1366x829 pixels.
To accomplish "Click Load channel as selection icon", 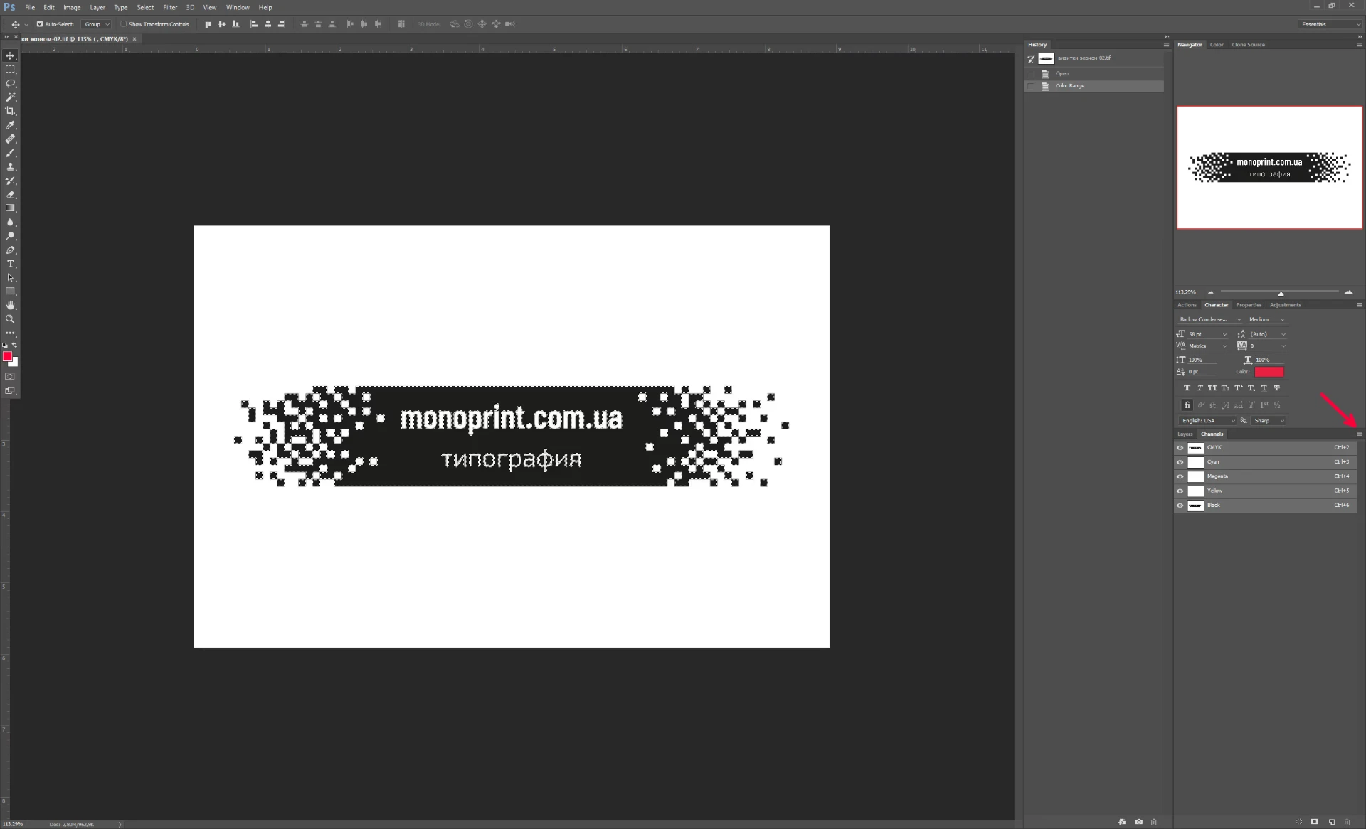I will coord(1299,822).
